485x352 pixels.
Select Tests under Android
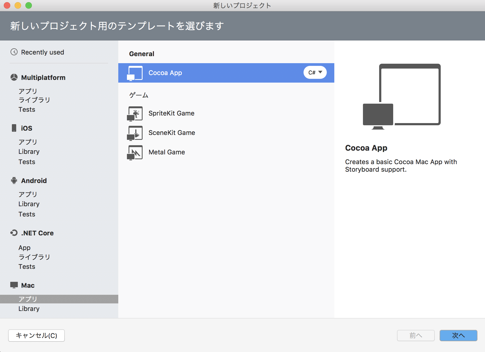pos(27,214)
